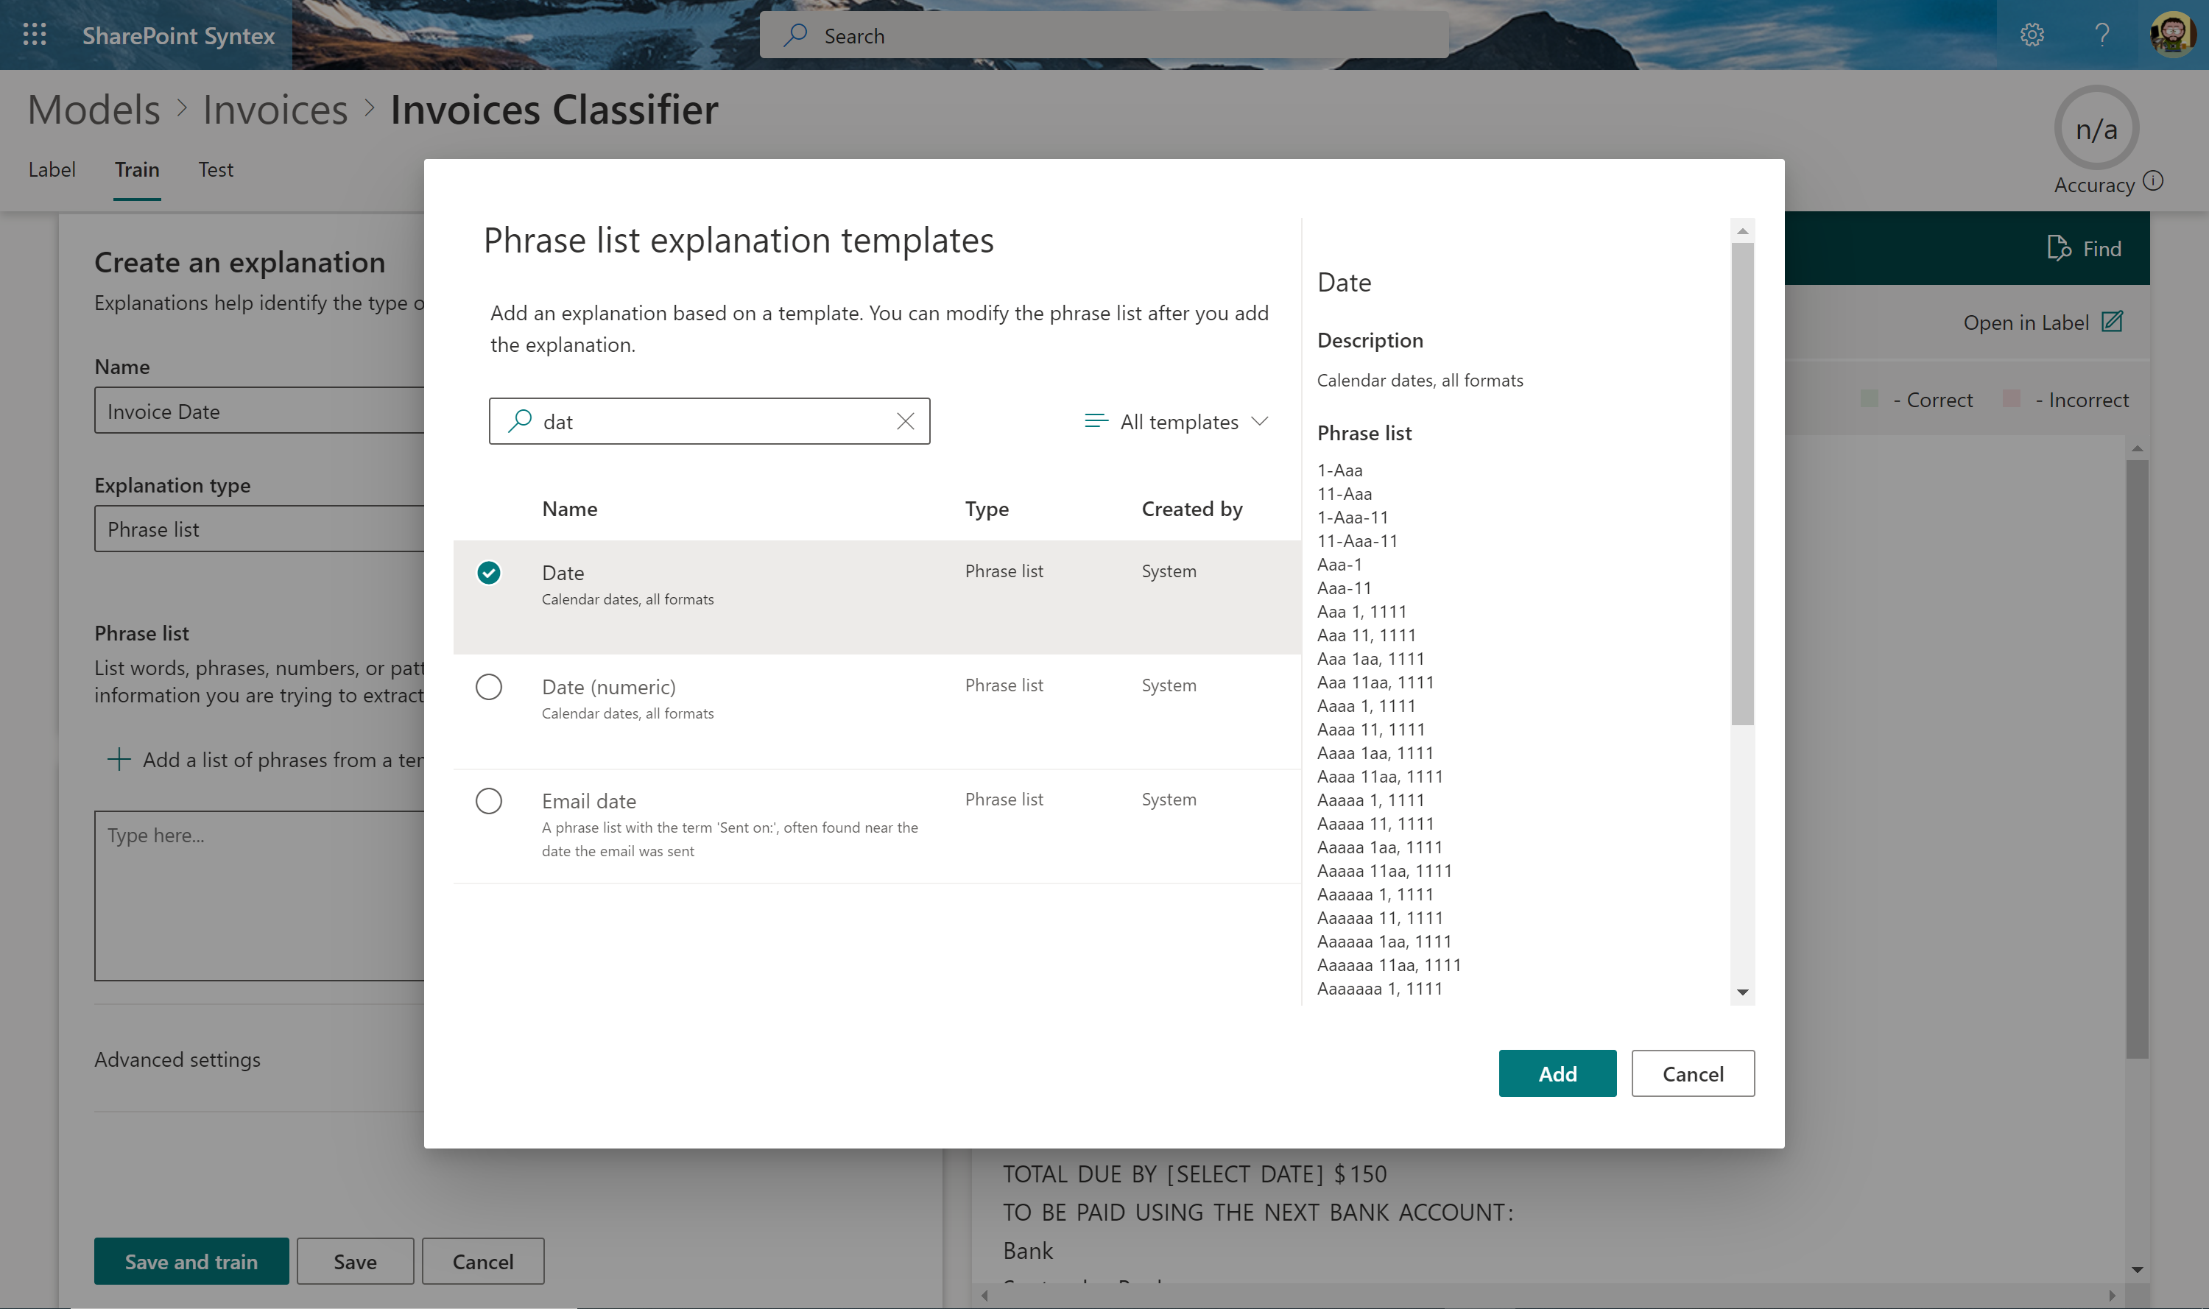Expand the Advanced settings section
The image size is (2209, 1309).
(x=177, y=1059)
